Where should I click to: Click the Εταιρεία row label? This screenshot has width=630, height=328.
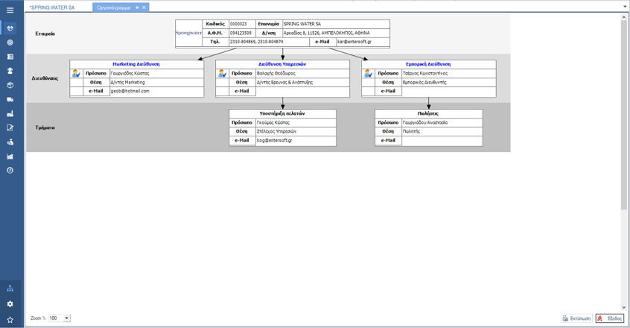click(x=45, y=34)
